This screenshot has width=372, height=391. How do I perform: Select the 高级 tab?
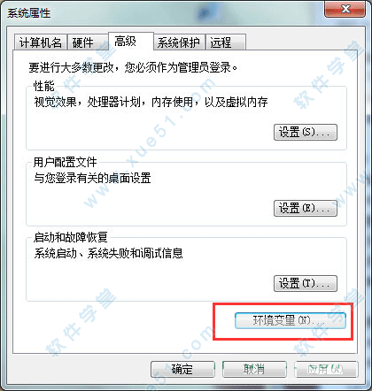tap(131, 41)
